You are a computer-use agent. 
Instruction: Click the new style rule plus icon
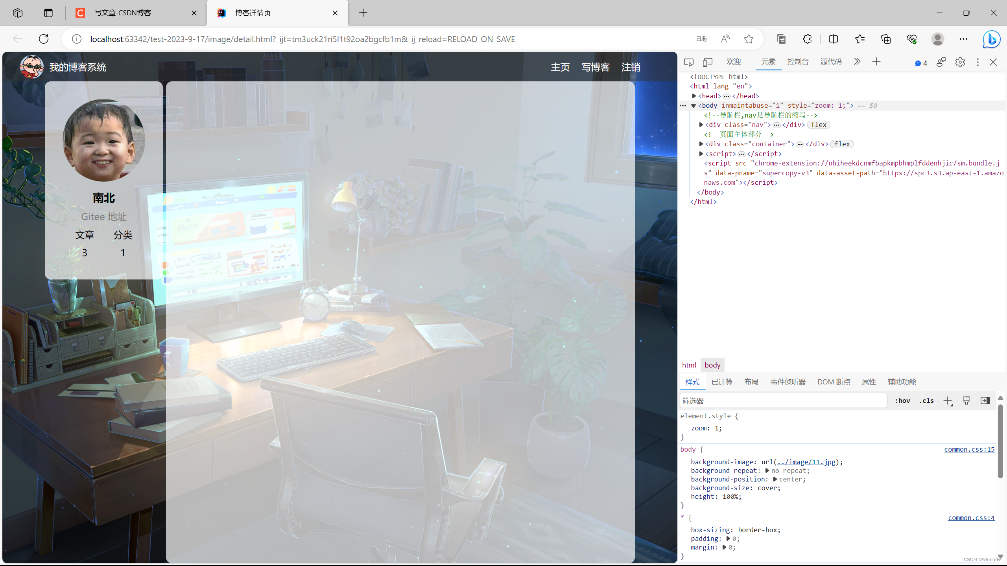coord(948,401)
